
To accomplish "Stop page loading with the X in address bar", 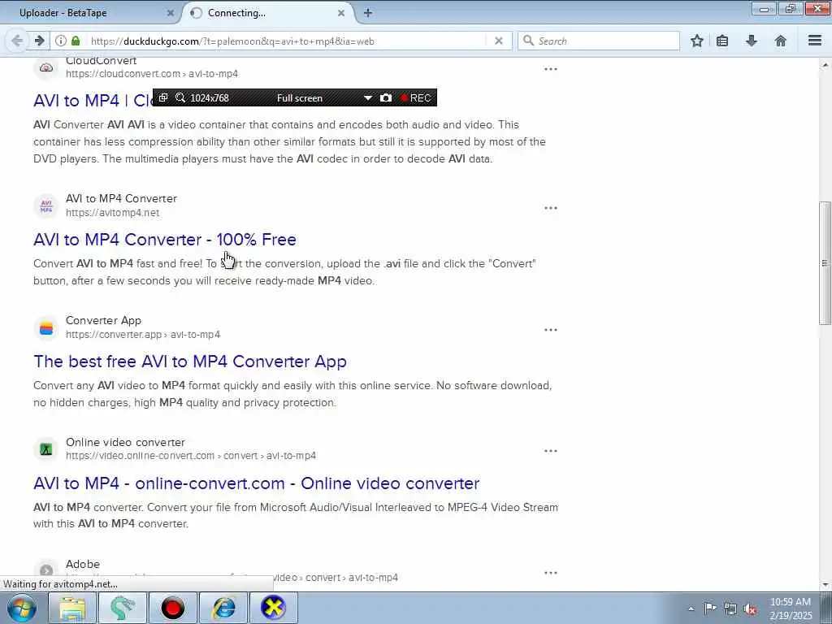I will [498, 41].
